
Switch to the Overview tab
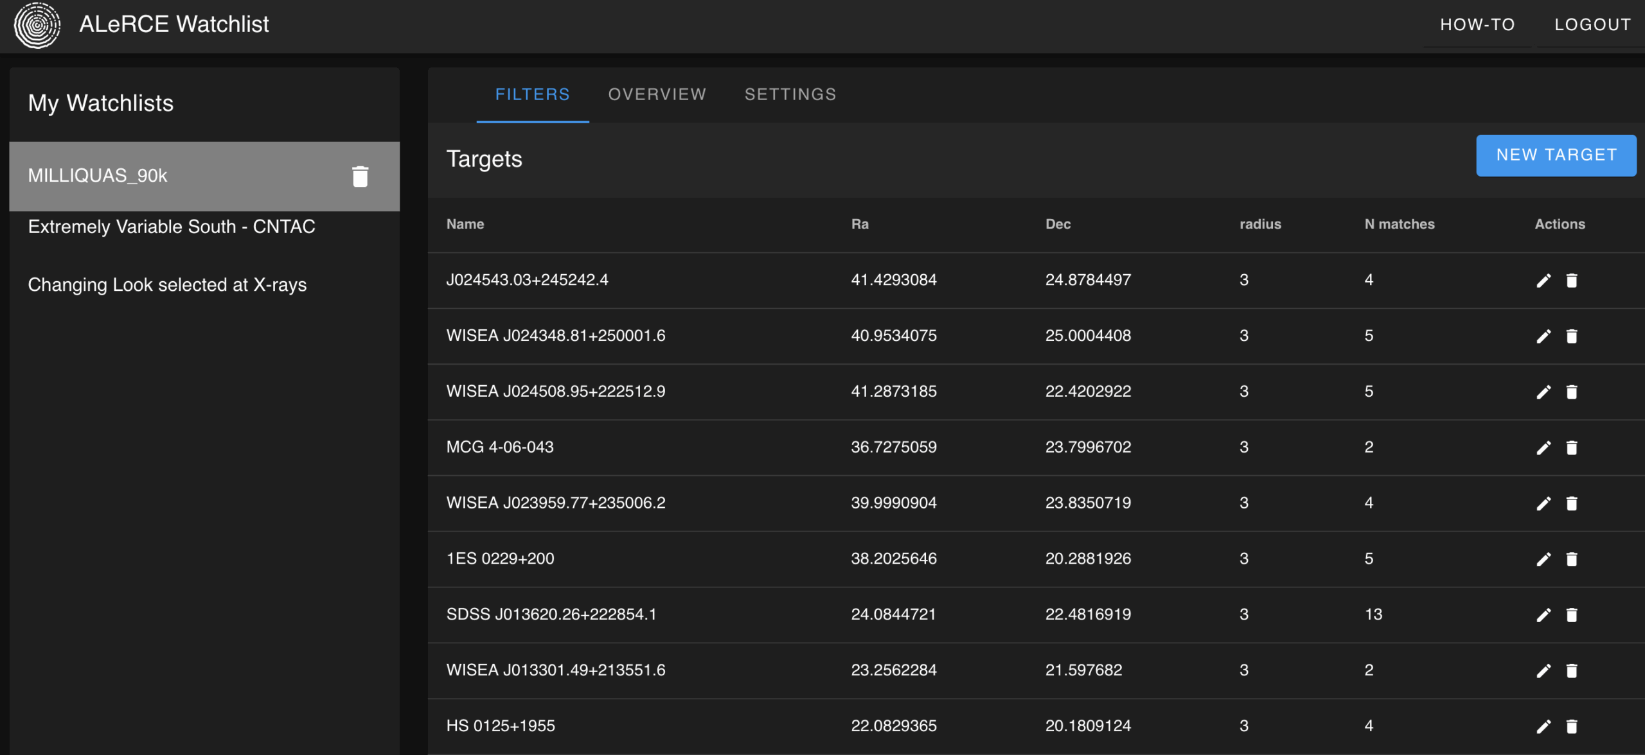click(x=657, y=95)
